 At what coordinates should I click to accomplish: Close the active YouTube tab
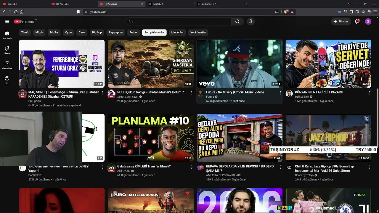point(142,4)
